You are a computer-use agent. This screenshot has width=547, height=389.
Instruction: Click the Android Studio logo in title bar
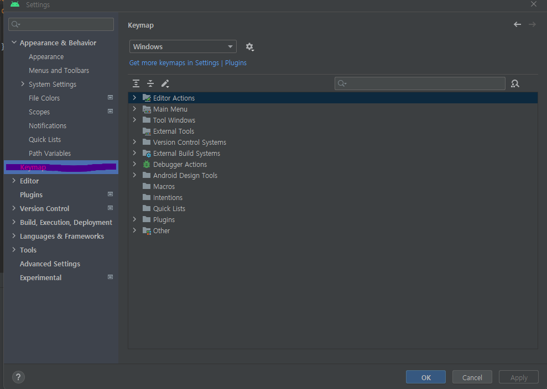[x=15, y=4]
